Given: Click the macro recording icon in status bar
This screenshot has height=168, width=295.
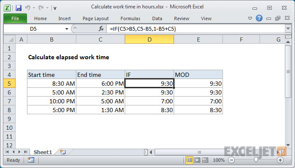Looking at the screenshot, I should [31, 160].
